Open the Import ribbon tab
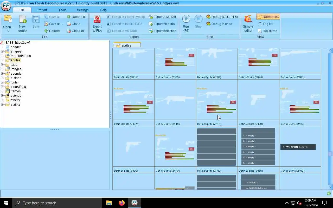The width and height of the screenshot is (333, 208). pyautogui.click(x=42, y=10)
